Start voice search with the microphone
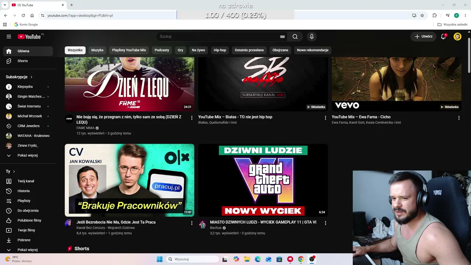471x265 pixels. 312,36
